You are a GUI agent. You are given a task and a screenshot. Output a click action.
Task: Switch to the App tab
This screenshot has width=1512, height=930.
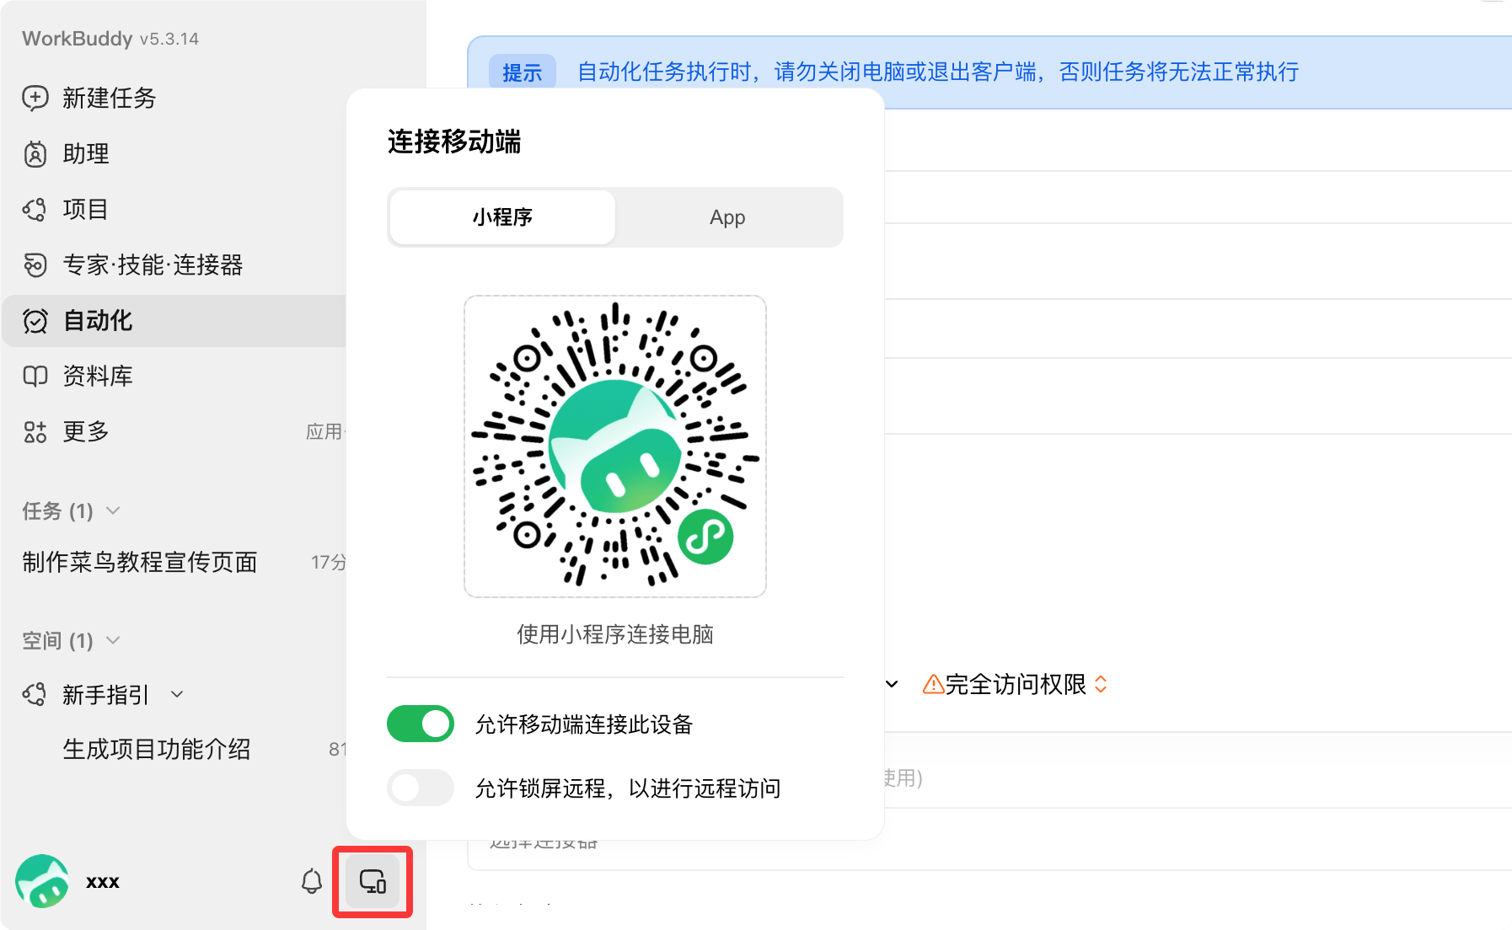click(727, 217)
